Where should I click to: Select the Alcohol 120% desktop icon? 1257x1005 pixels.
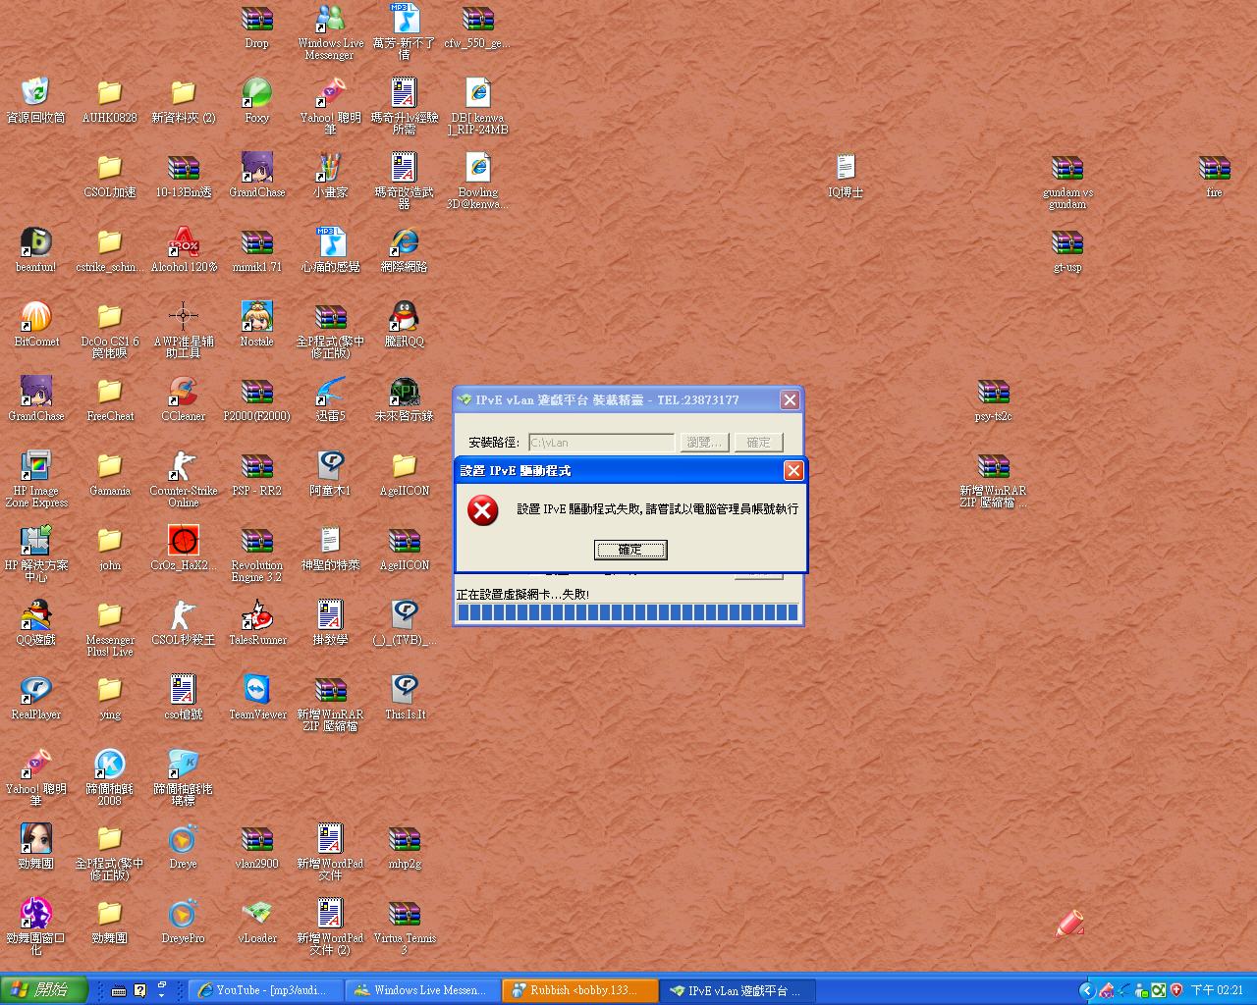183,242
